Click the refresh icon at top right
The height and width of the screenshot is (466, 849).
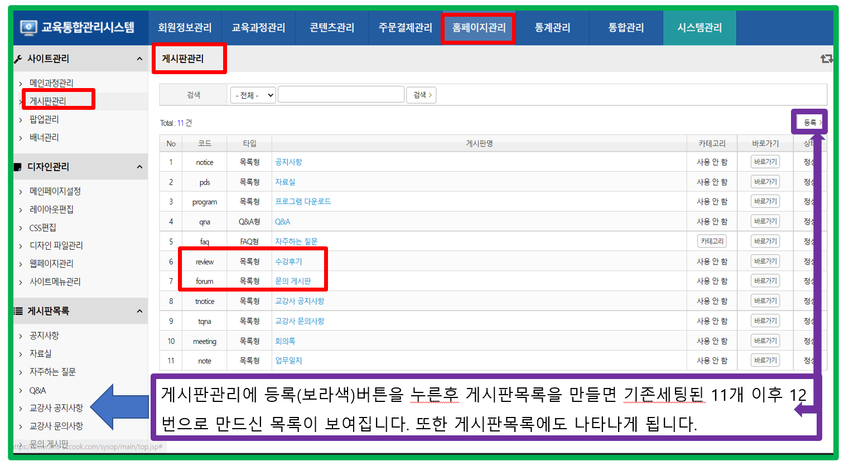tap(826, 59)
